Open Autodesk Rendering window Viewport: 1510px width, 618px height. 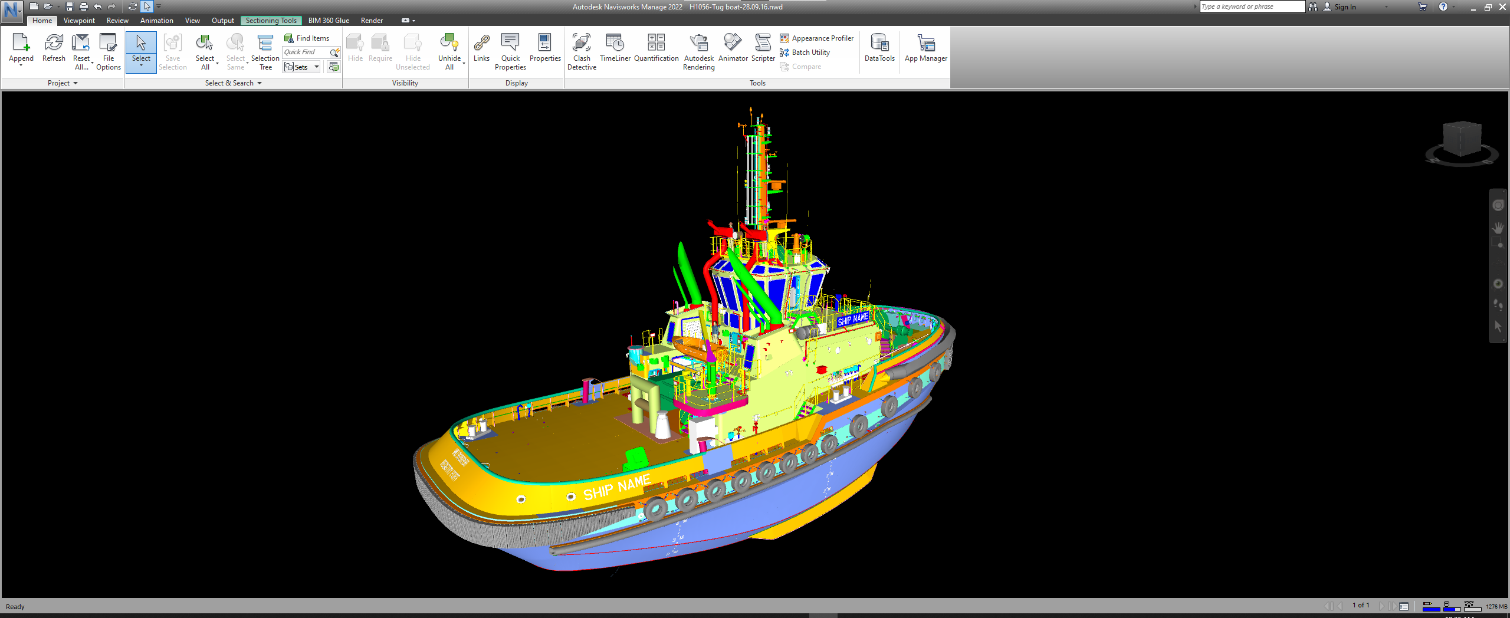click(x=698, y=52)
